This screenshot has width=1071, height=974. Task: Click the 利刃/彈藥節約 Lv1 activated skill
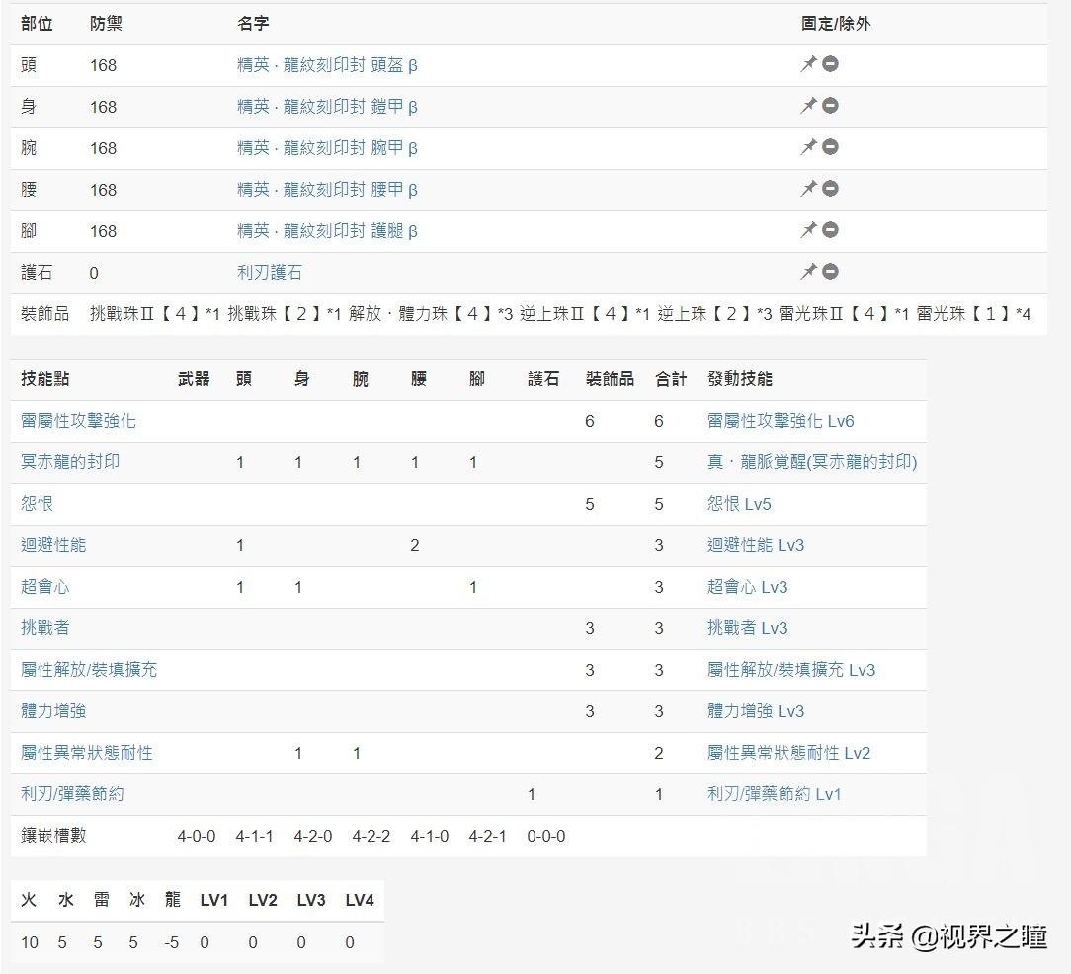[774, 794]
